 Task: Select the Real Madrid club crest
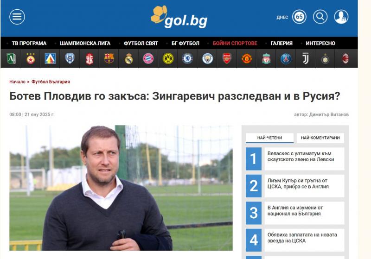[x=129, y=58]
